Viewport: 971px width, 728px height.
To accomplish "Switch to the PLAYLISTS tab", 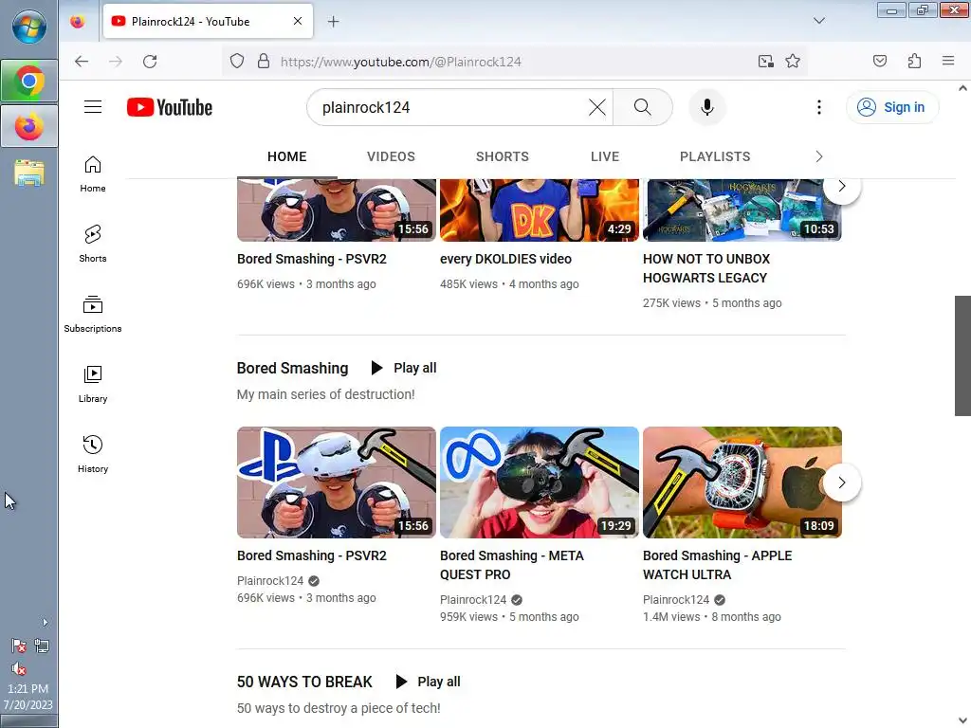I will coord(715,156).
